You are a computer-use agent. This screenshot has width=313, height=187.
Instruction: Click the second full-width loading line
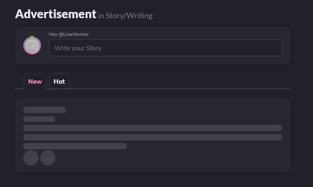tap(153, 137)
